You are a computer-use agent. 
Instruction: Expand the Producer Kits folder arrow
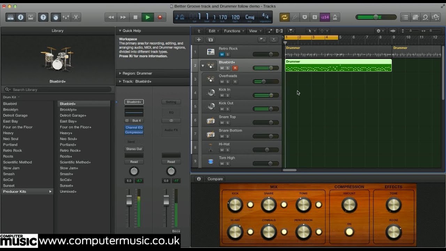[x=50, y=191]
